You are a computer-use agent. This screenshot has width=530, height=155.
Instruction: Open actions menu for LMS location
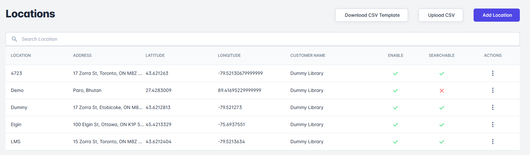pyautogui.click(x=493, y=142)
